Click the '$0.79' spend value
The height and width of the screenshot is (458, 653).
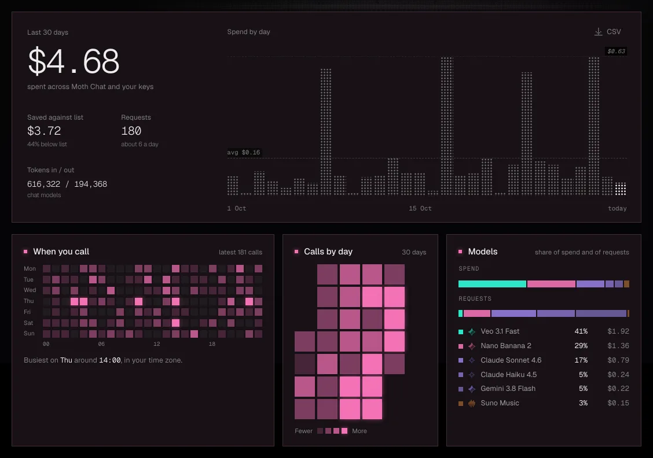click(x=618, y=360)
